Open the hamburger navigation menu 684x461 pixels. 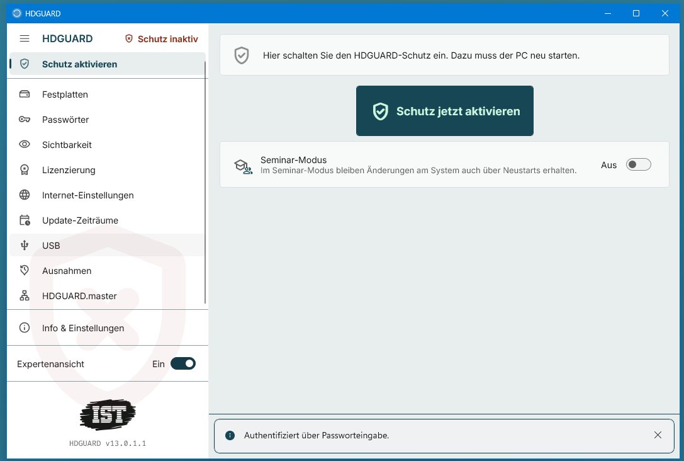coord(25,38)
